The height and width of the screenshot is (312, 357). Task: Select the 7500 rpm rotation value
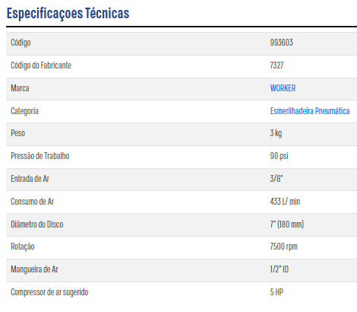pos(283,247)
